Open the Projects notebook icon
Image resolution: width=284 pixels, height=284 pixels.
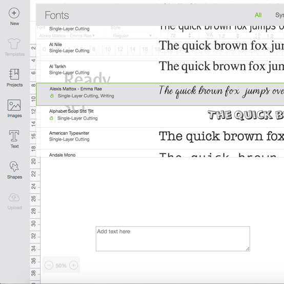click(x=14, y=74)
